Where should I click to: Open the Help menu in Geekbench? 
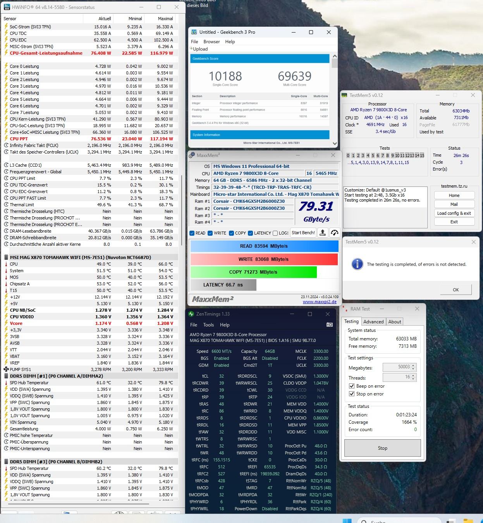coord(230,41)
